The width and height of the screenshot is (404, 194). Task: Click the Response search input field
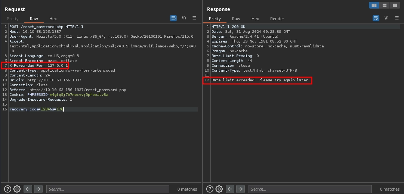pos(310,189)
